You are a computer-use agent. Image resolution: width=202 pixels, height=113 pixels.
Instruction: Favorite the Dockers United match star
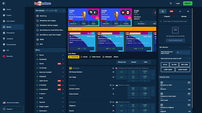(113, 85)
